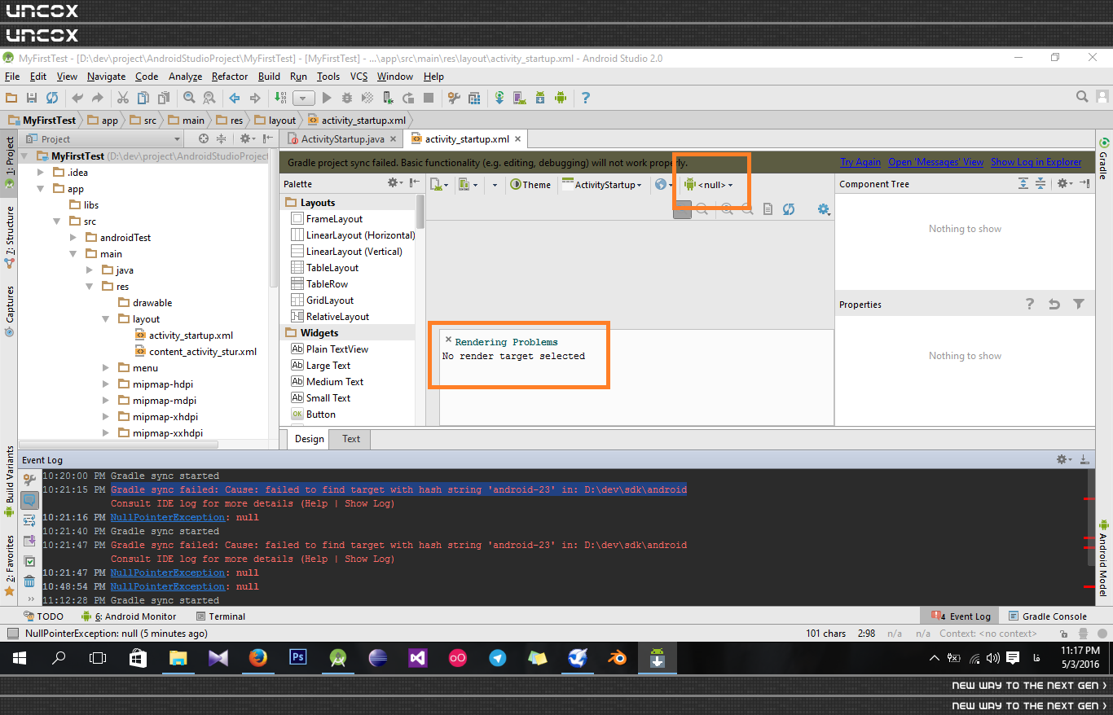Collapse the app folder node
Image resolution: width=1113 pixels, height=715 pixels.
pos(41,188)
